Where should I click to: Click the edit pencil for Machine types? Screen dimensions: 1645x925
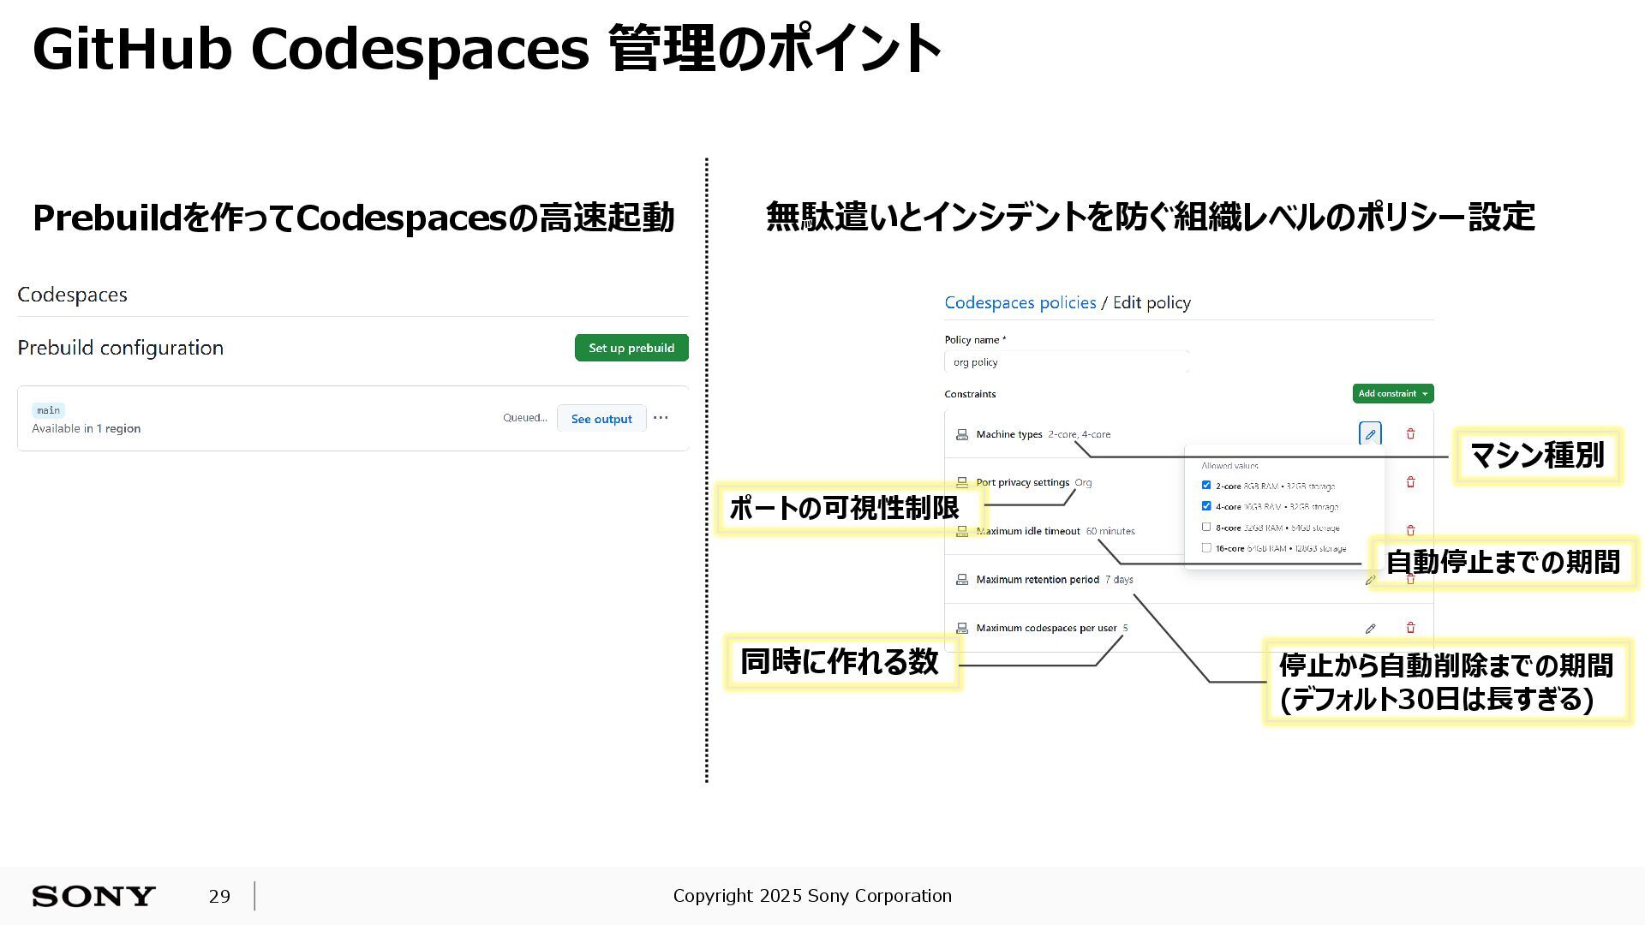[x=1370, y=434]
